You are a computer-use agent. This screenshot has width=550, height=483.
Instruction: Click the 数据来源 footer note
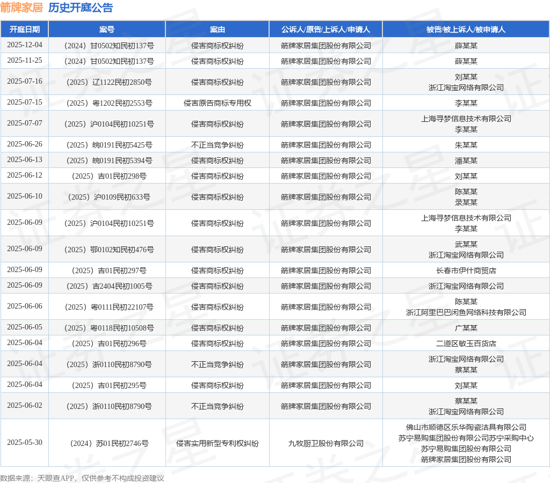tap(82, 478)
